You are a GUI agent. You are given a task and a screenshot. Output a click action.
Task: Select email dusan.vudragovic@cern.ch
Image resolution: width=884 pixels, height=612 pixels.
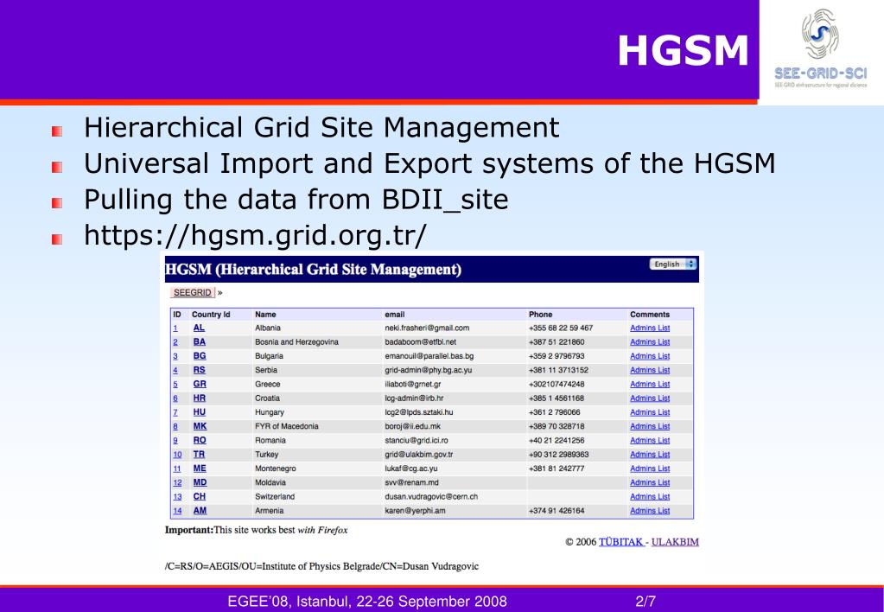pos(431,498)
